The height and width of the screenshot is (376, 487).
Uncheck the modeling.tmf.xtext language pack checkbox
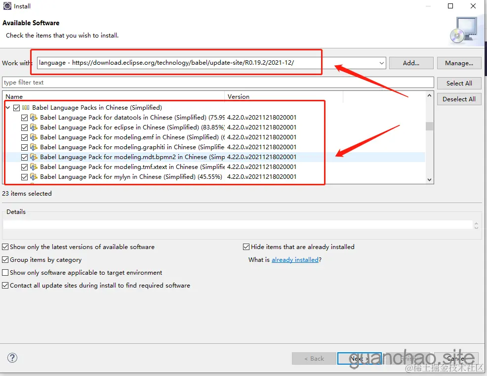coord(25,167)
